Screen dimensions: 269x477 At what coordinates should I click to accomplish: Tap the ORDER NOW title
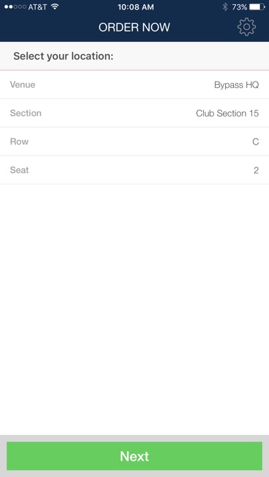pyautogui.click(x=134, y=27)
